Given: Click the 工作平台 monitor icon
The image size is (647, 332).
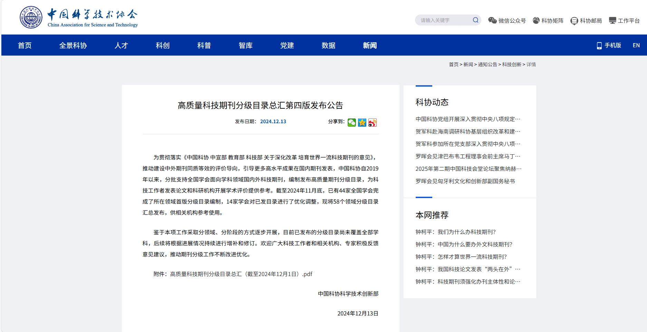Looking at the screenshot, I should (613, 20).
